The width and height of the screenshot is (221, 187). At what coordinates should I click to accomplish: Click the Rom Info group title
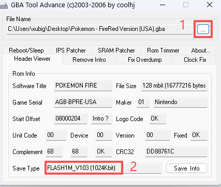coord(24,74)
